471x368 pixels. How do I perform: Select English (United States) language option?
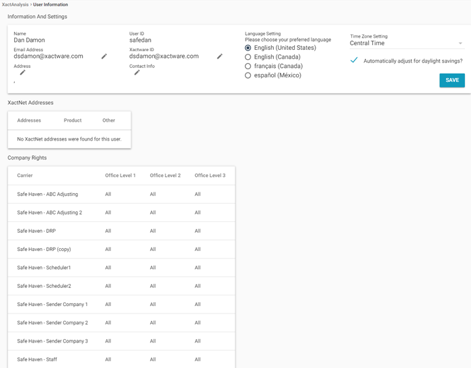point(248,48)
